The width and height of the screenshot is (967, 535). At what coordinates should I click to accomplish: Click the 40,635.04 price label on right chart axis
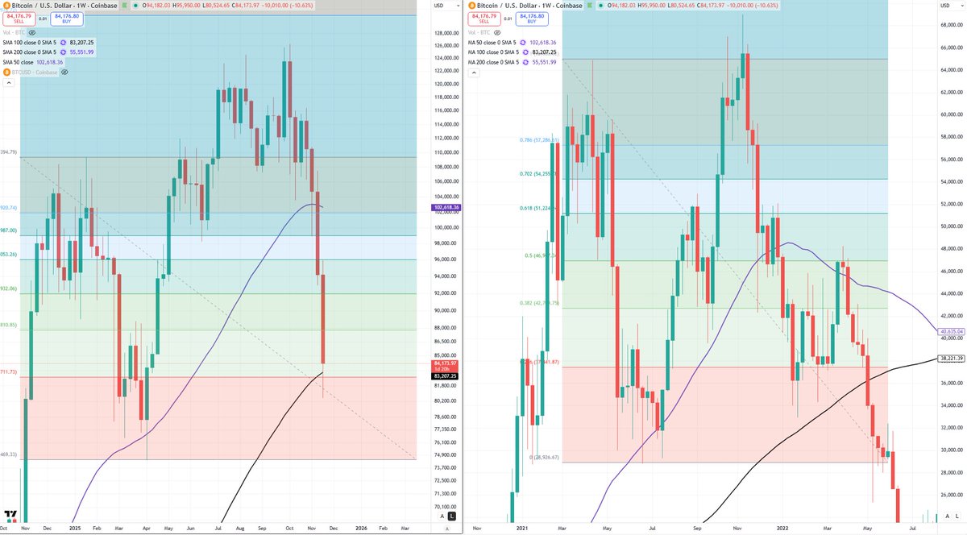(952, 330)
